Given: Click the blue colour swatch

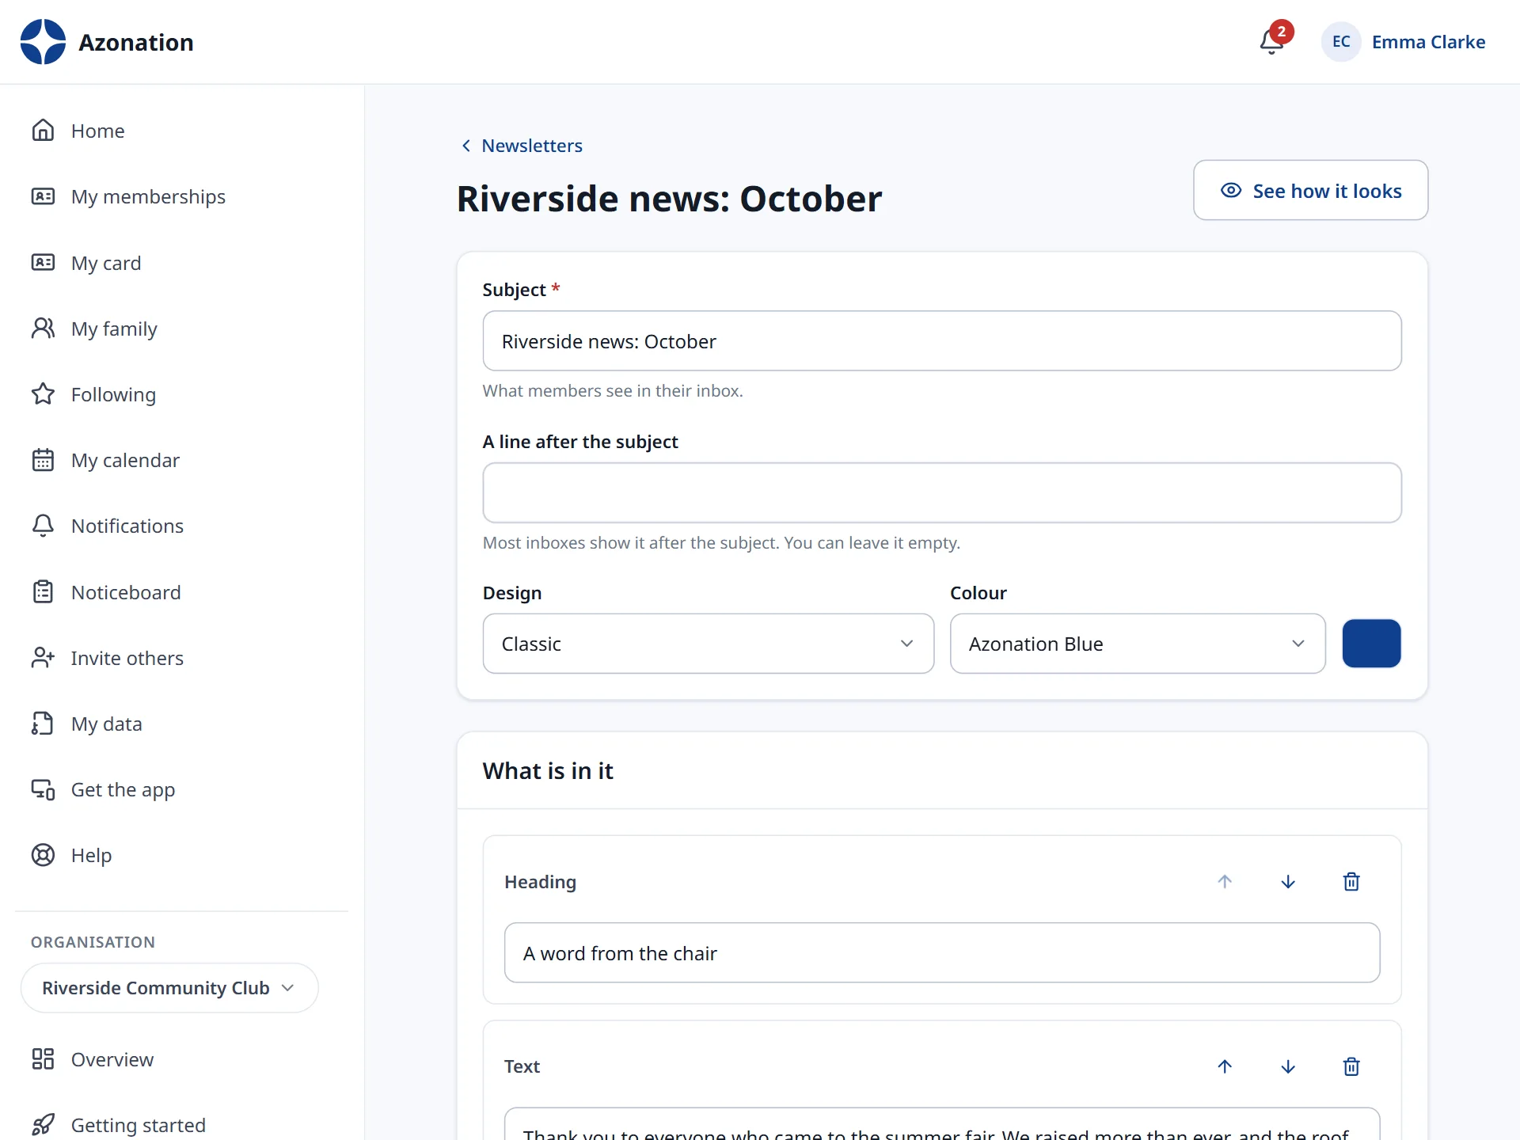Looking at the screenshot, I should click(1372, 644).
